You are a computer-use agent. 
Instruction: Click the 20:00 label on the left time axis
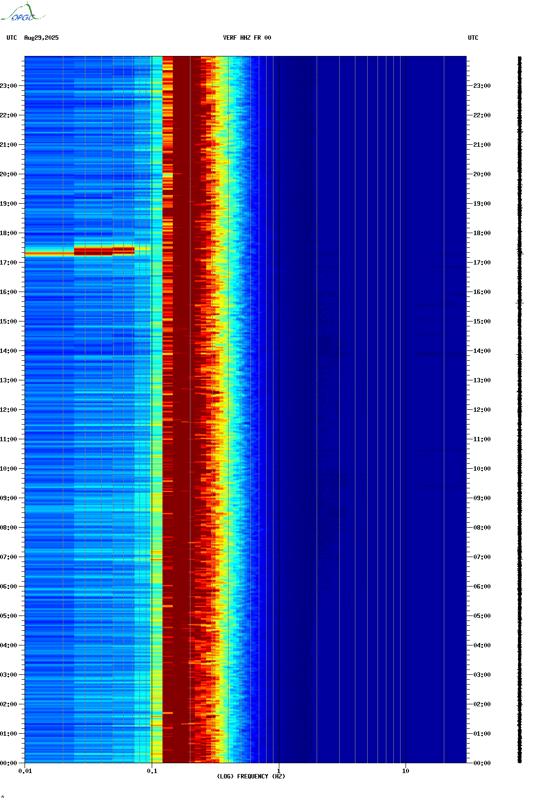(x=8, y=174)
